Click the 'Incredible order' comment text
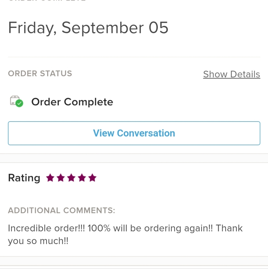 pyautogui.click(x=46, y=228)
